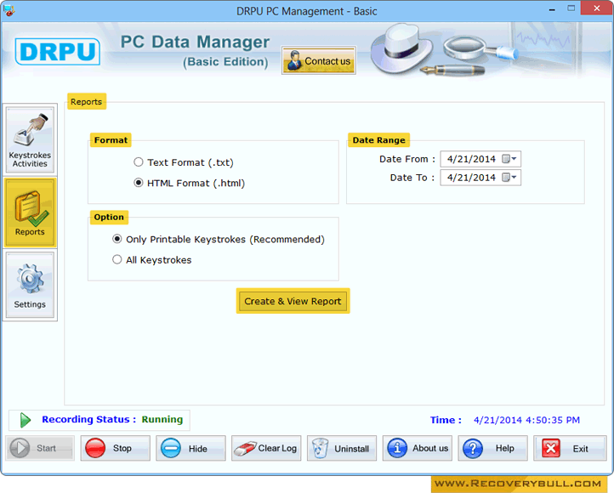Screen dimensions: 614x493
Task: Open the Reports sidebar section
Action: click(x=30, y=212)
